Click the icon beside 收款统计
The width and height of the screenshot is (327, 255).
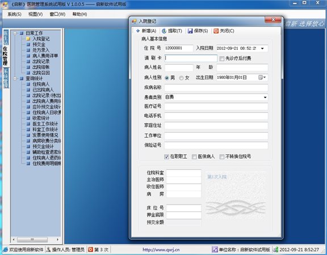point(28,118)
